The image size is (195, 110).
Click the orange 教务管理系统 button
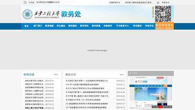pos(165,26)
